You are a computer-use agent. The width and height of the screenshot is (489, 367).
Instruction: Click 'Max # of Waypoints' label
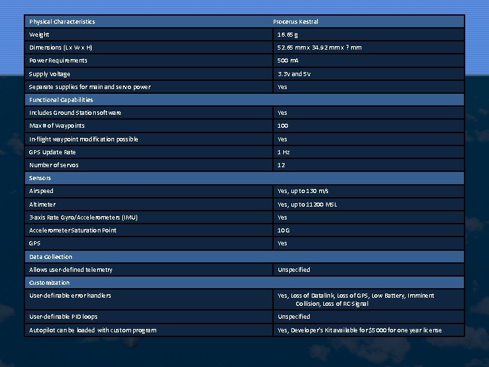click(x=57, y=126)
